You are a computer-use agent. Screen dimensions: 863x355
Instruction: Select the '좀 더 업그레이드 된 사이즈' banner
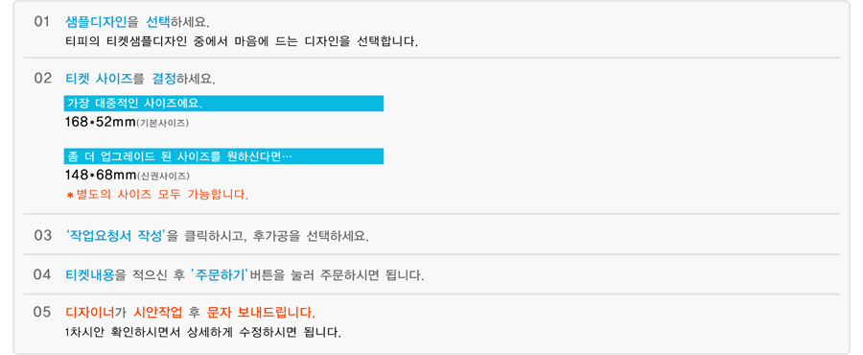pos(223,156)
